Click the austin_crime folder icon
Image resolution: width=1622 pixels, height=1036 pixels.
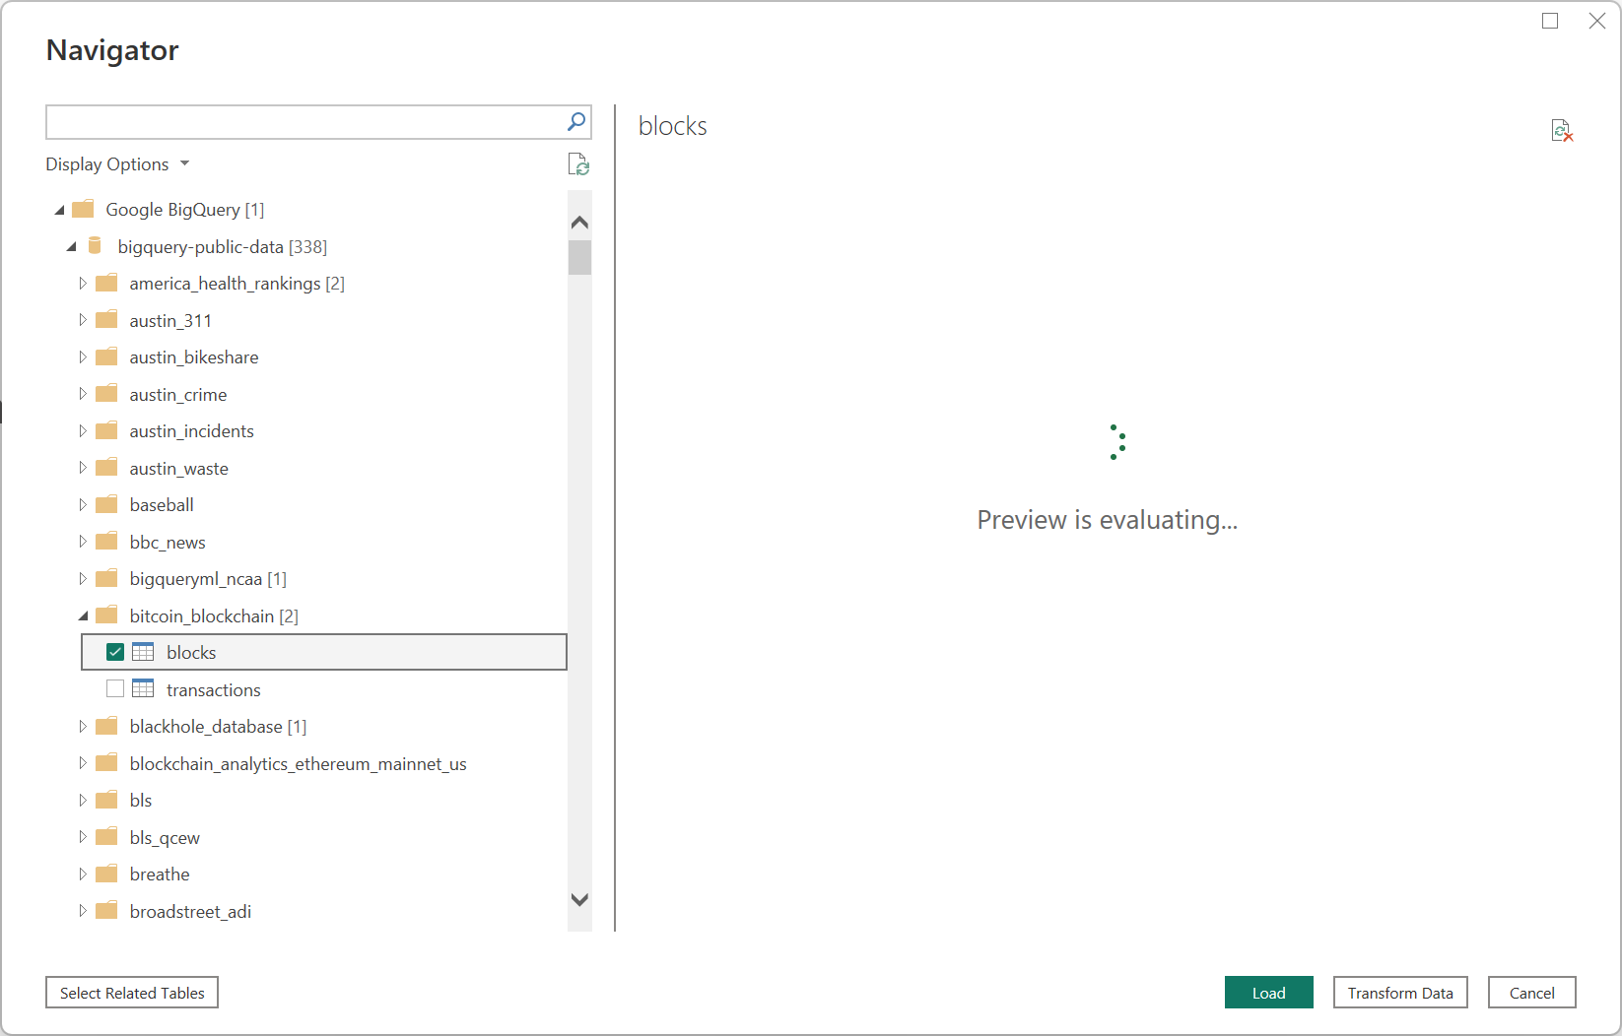(x=106, y=394)
